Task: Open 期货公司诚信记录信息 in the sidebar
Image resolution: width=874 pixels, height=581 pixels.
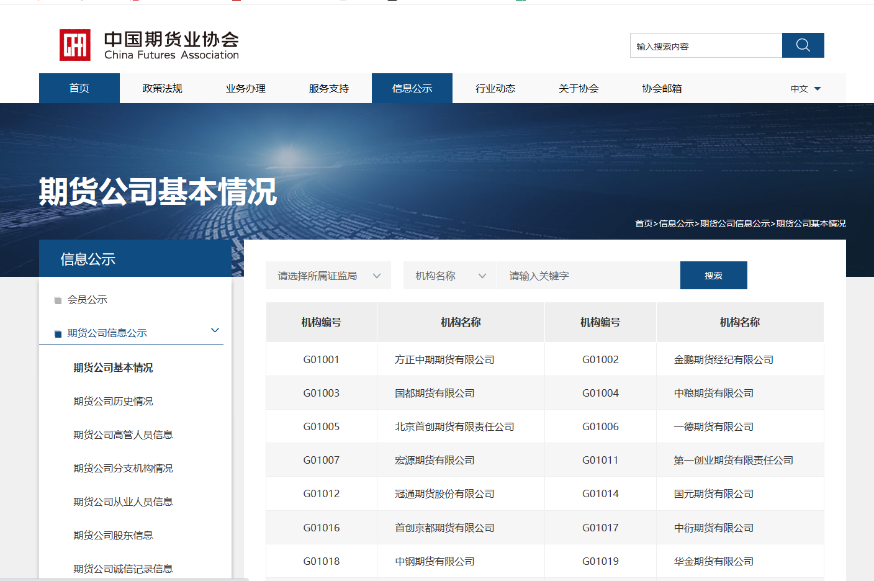Action: pos(124,569)
